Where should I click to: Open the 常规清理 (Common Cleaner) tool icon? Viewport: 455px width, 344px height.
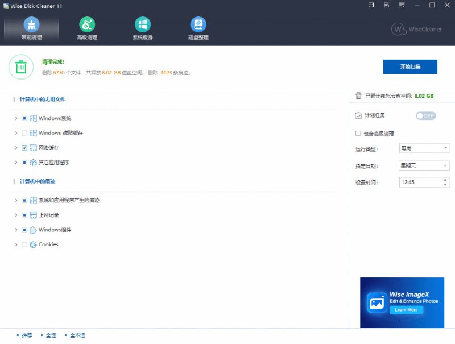pyautogui.click(x=31, y=26)
